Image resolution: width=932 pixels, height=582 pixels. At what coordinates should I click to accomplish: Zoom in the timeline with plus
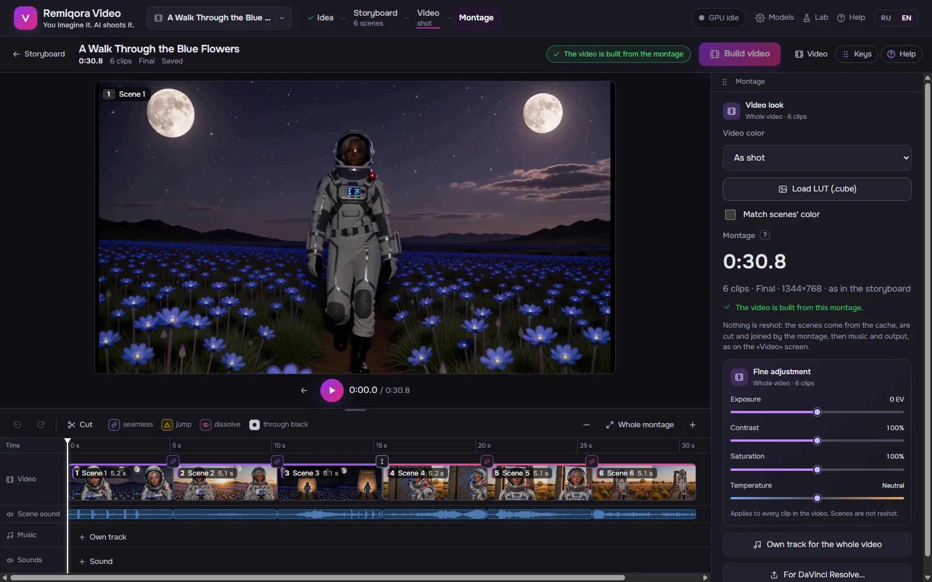[x=693, y=425]
